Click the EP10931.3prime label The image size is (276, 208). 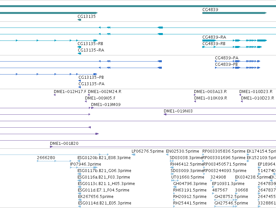click(228, 184)
